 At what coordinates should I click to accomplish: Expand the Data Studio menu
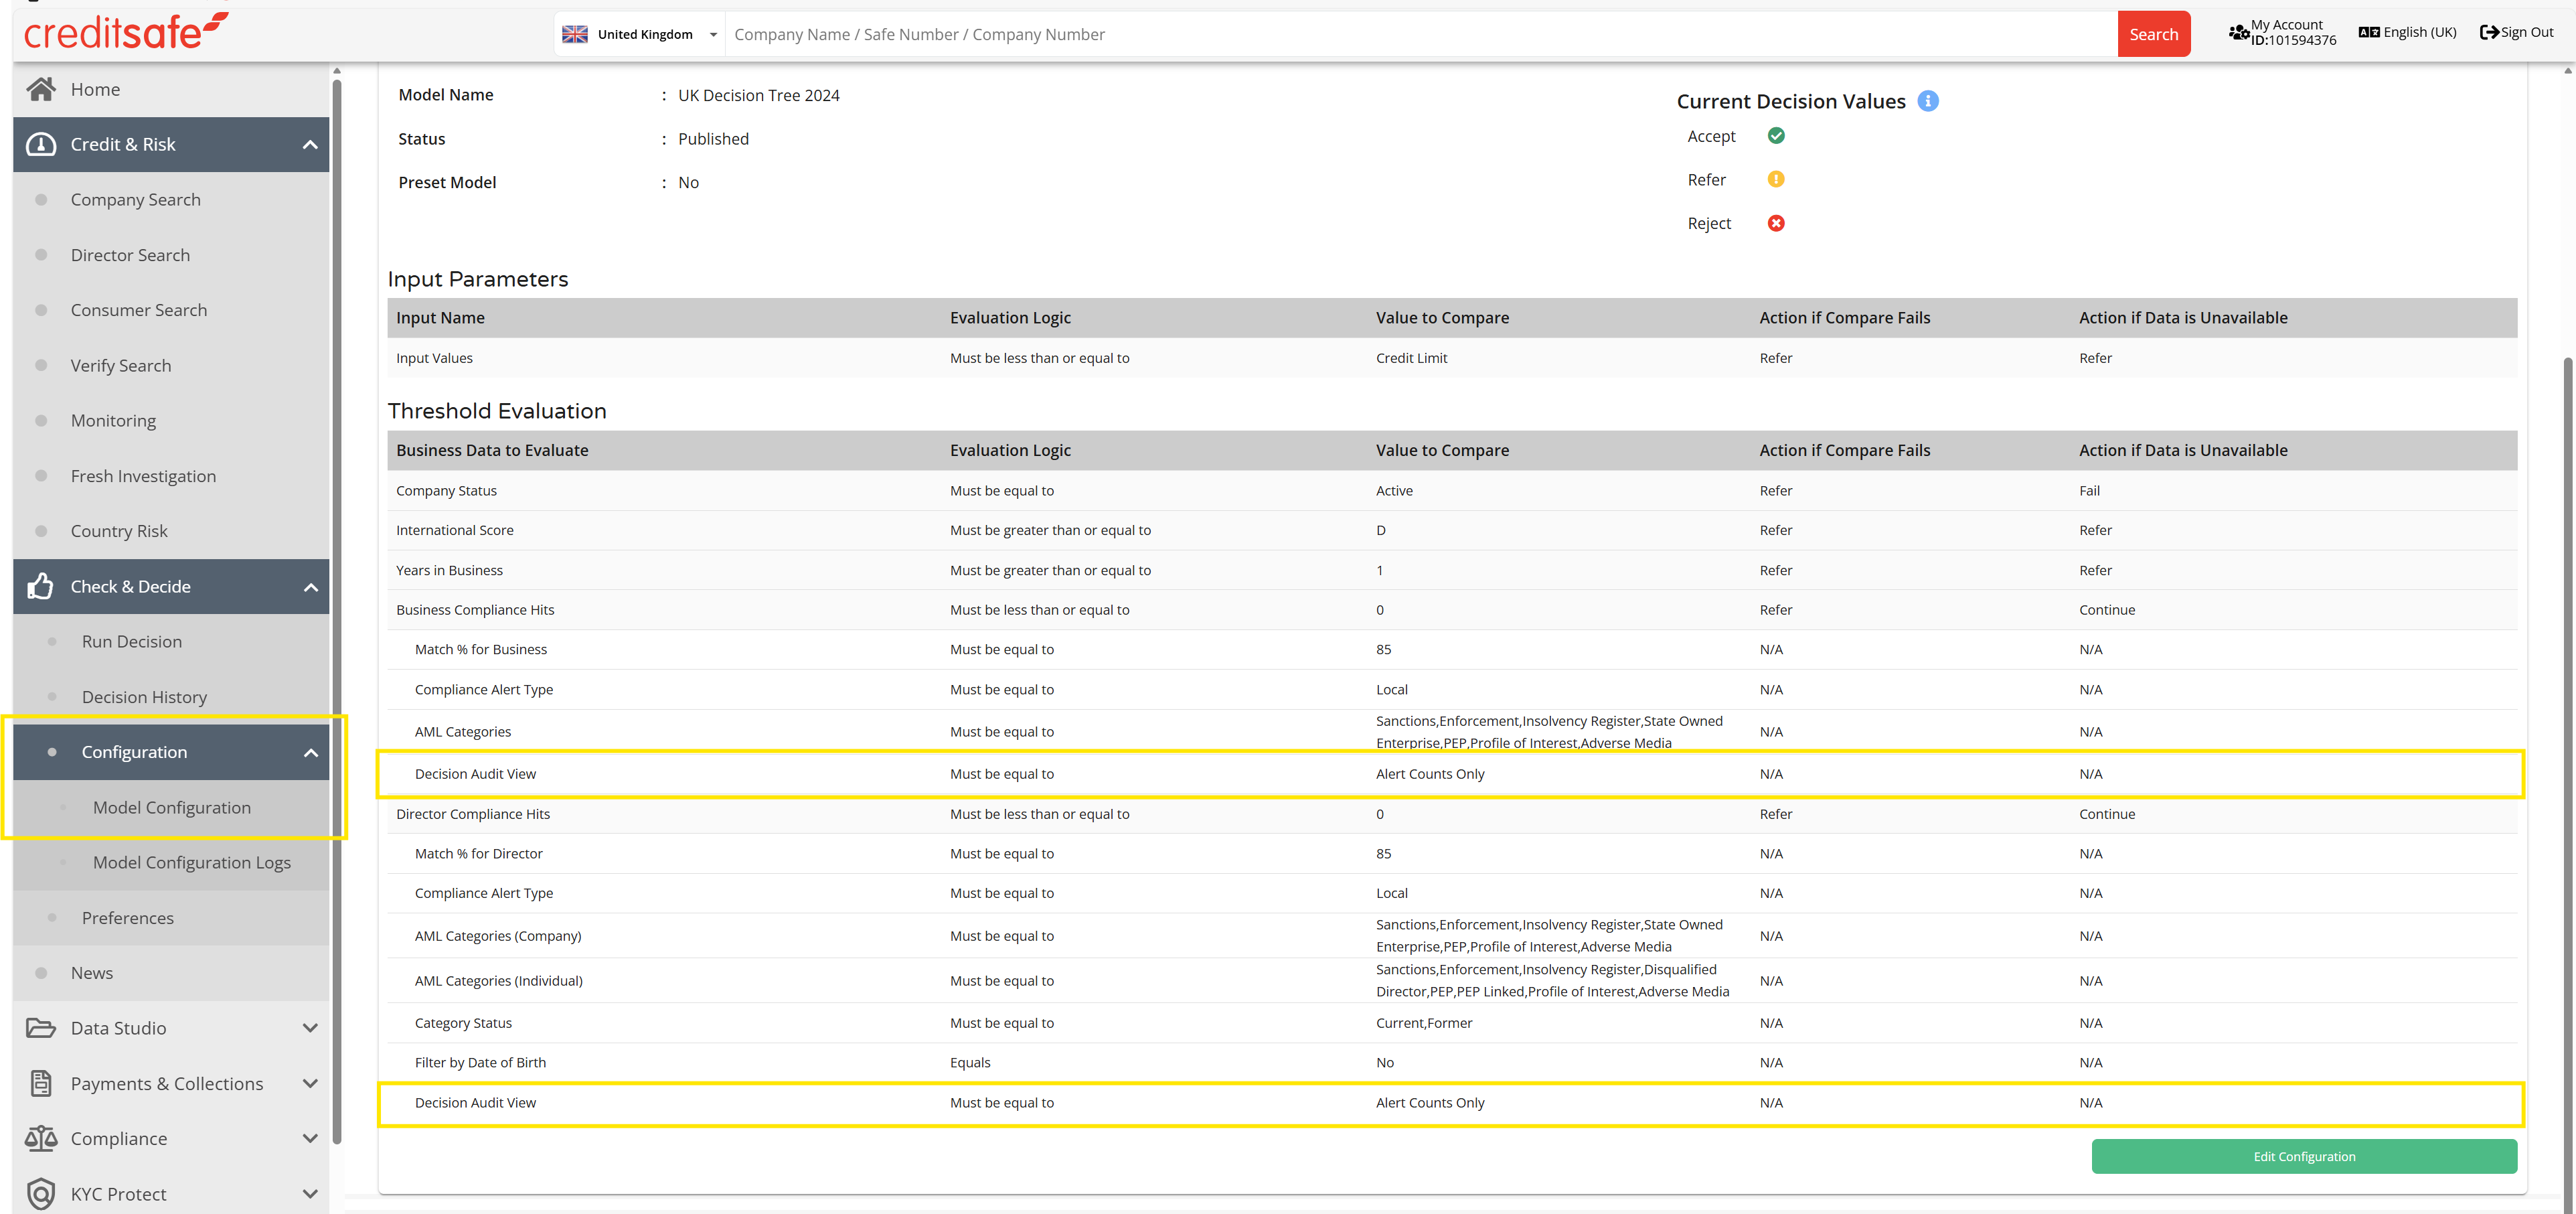click(310, 1028)
